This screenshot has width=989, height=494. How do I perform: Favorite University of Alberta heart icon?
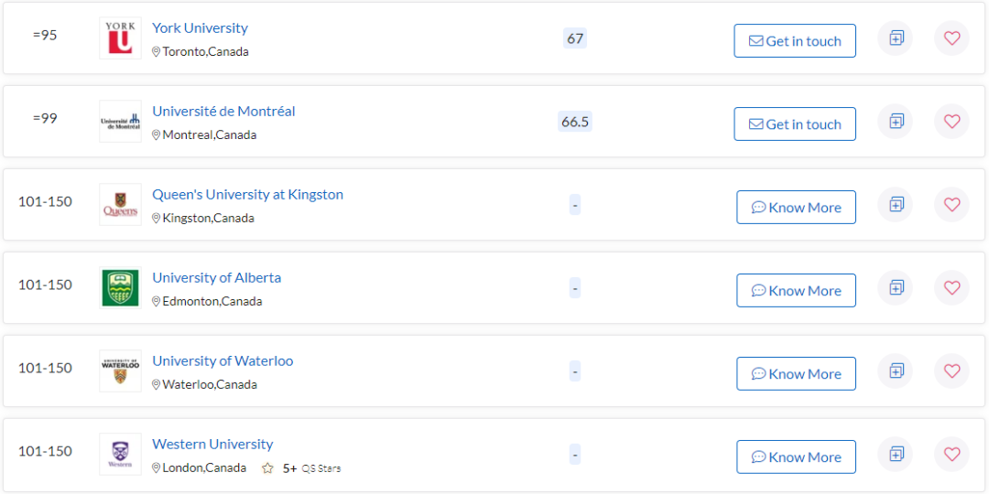[951, 288]
